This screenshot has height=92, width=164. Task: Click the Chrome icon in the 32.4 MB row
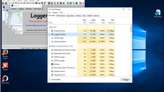point(52,75)
